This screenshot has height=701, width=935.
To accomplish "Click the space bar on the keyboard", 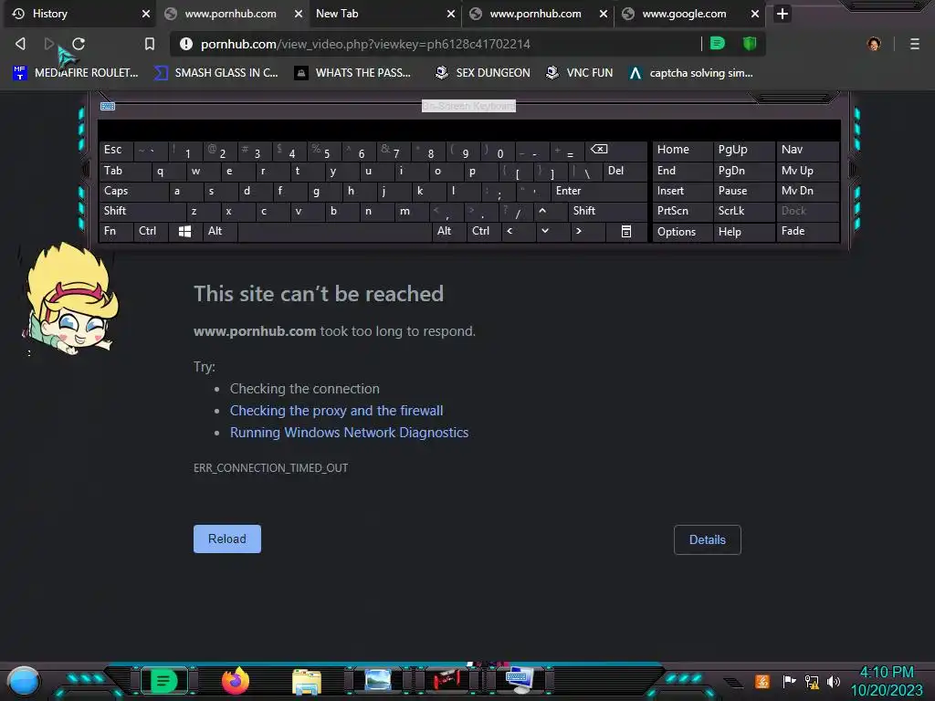I will 334,231.
